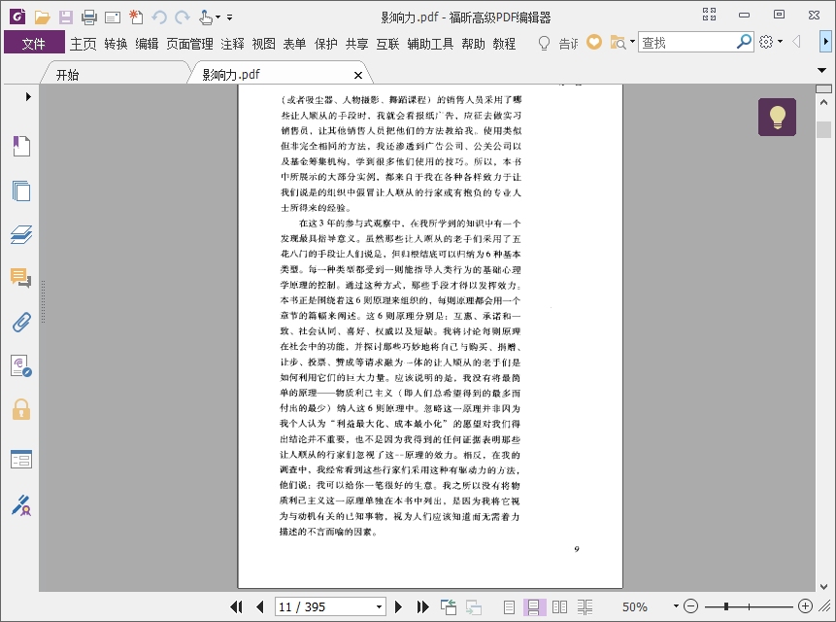Viewport: 836px width, 622px height.
Task: Open the page number dropdown arrow
Action: tap(379, 607)
